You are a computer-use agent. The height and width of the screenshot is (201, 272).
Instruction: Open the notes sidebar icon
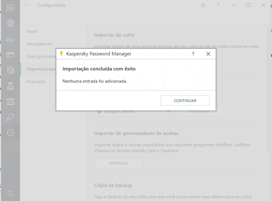pos(10,101)
